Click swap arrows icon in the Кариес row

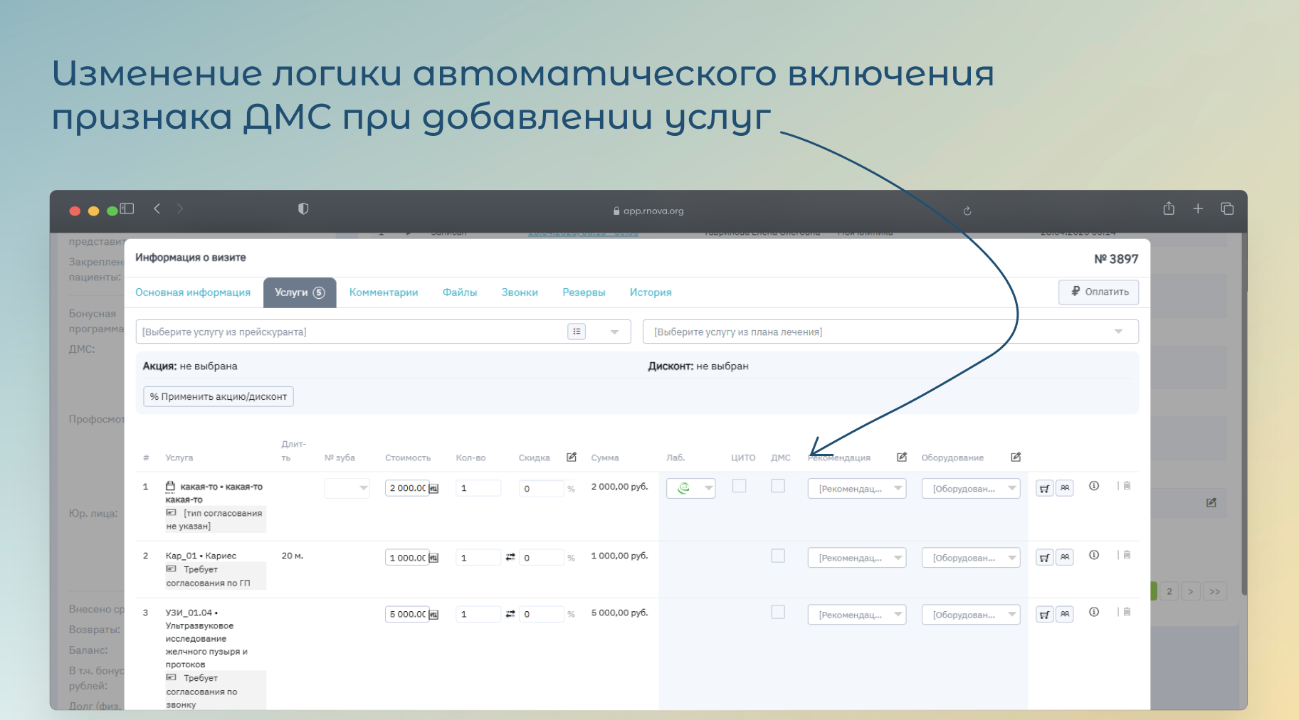[510, 557]
